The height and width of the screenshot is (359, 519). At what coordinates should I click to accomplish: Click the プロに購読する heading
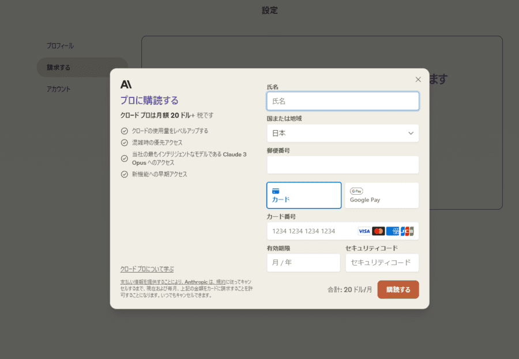tap(149, 100)
